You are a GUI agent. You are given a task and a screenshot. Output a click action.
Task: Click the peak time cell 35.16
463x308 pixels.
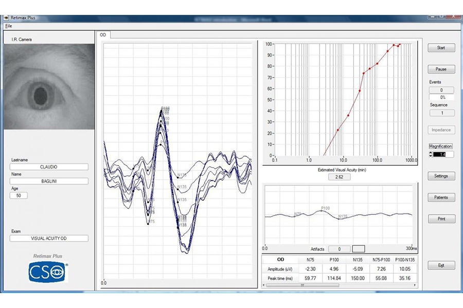(405, 278)
